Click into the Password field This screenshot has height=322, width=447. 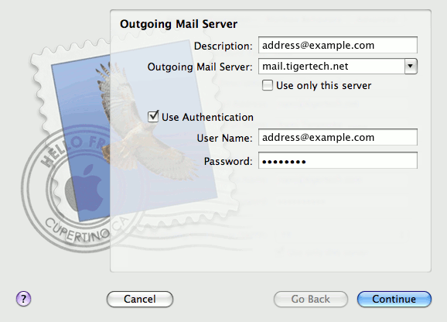click(338, 160)
